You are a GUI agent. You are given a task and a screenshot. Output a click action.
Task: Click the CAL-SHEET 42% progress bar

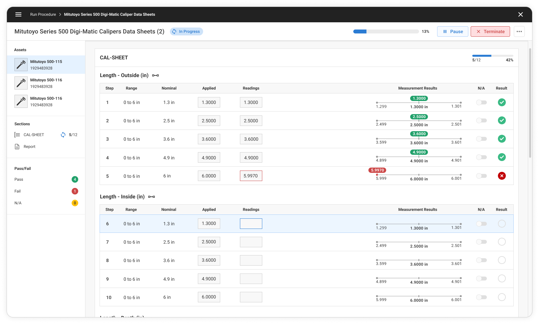point(493,56)
